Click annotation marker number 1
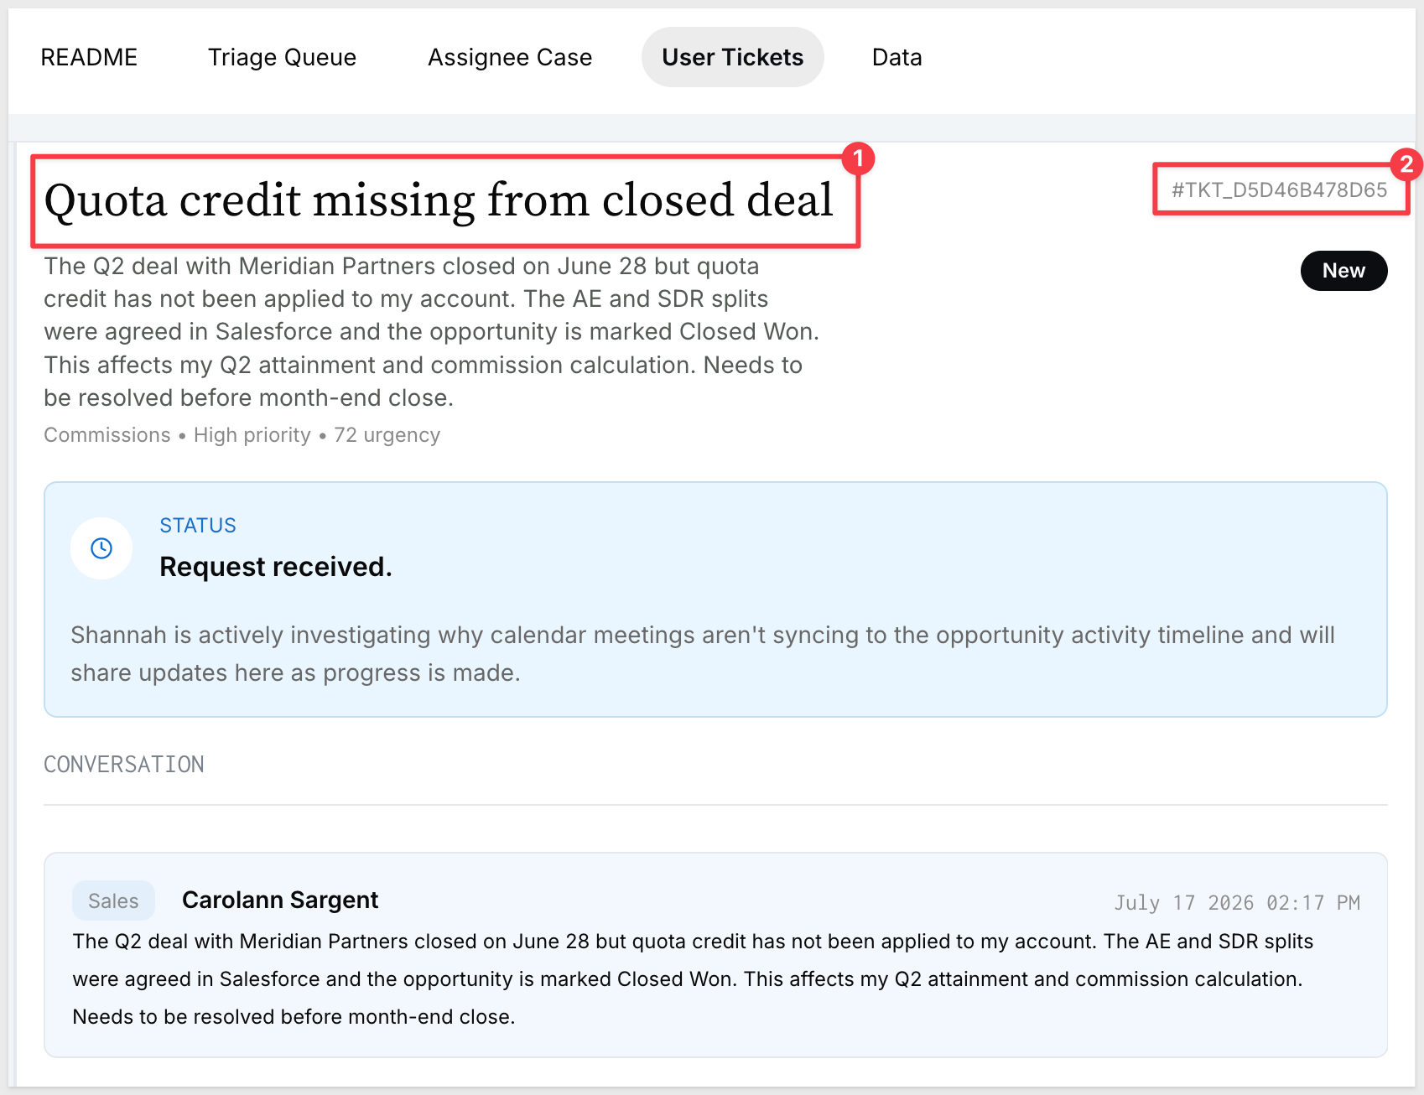 point(857,158)
